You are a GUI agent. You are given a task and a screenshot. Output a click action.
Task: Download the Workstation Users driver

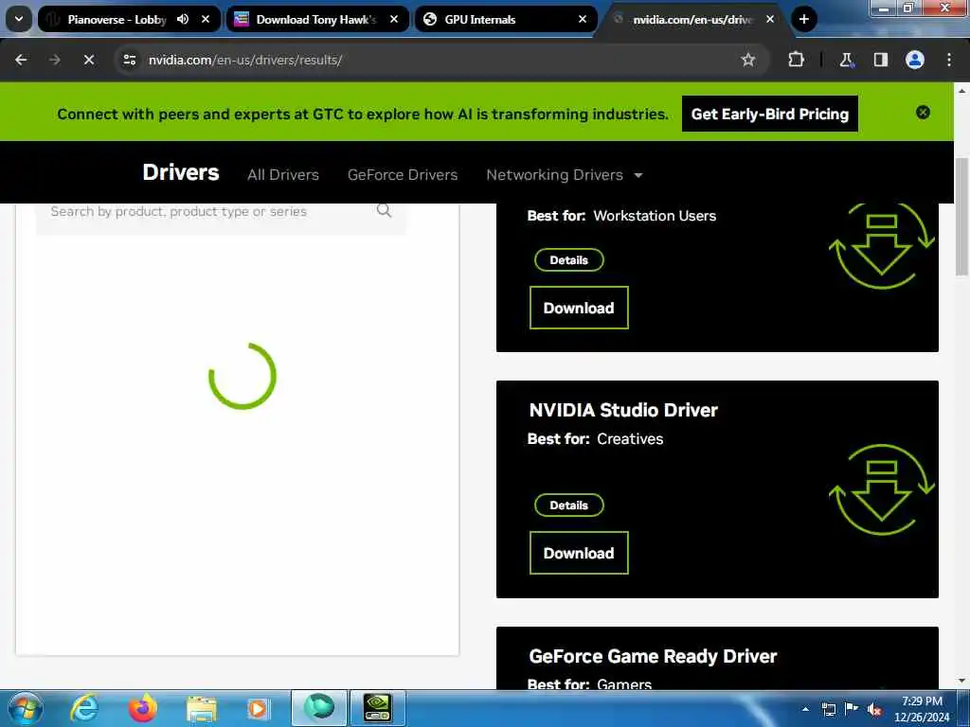(579, 308)
